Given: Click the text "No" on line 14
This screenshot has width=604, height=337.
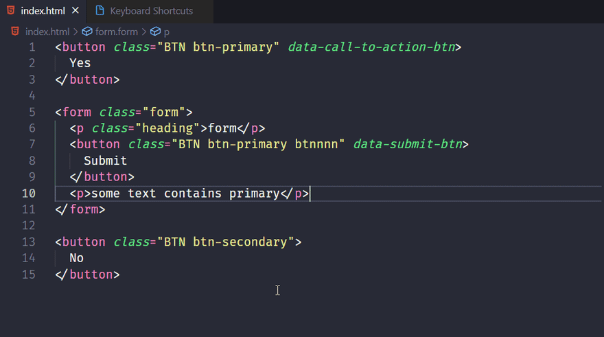Looking at the screenshot, I should click(77, 258).
